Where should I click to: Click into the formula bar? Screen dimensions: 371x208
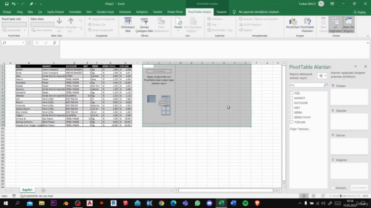213,49
